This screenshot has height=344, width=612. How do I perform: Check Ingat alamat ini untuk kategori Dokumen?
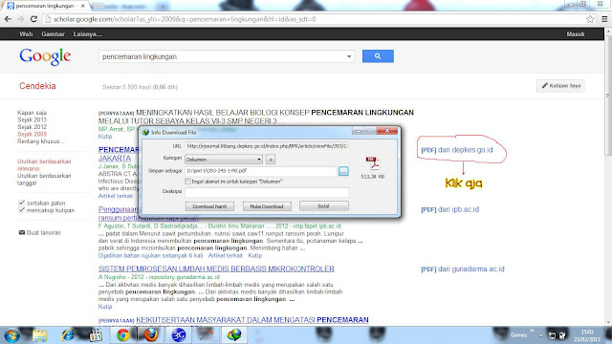pos(187,182)
